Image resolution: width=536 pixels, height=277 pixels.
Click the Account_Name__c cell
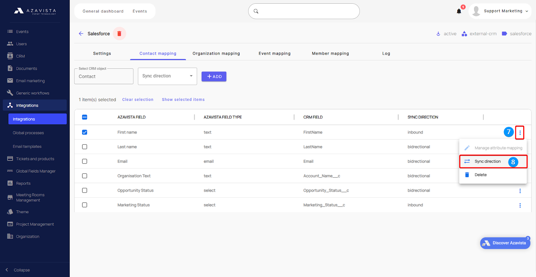coord(322,176)
